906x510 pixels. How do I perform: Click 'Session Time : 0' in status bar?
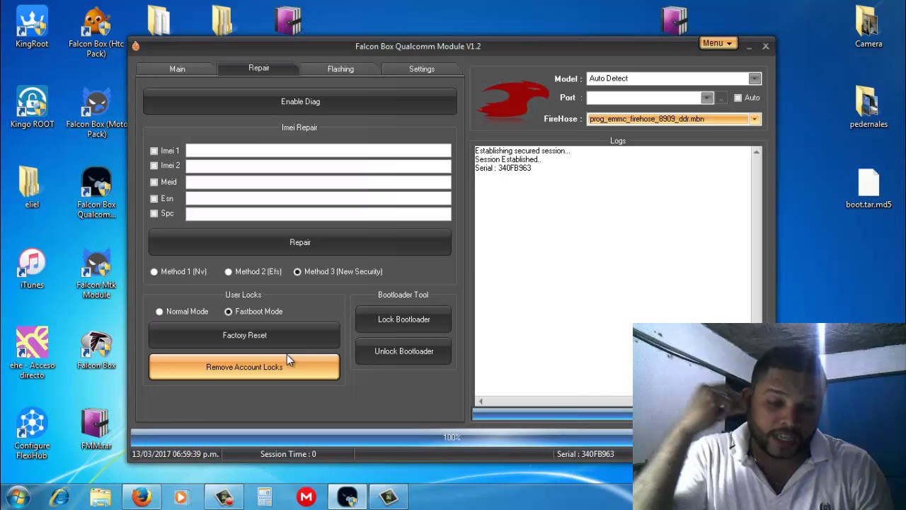pos(288,454)
